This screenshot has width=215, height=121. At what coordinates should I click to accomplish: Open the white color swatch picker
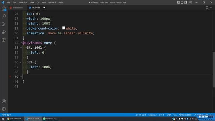pos(63,28)
